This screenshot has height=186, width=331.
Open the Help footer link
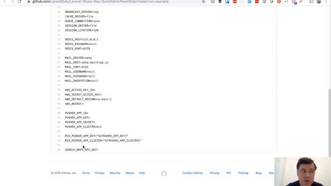tap(142, 173)
